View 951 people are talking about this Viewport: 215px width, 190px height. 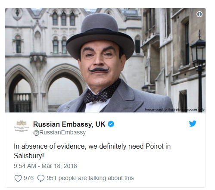(x=90, y=178)
